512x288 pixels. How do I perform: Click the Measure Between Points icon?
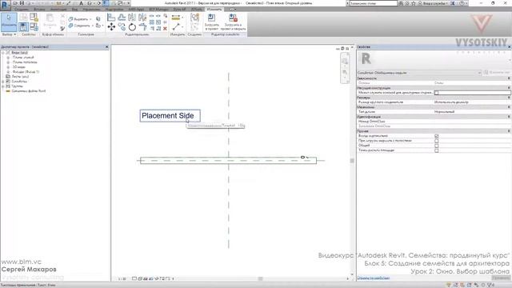pos(176,26)
